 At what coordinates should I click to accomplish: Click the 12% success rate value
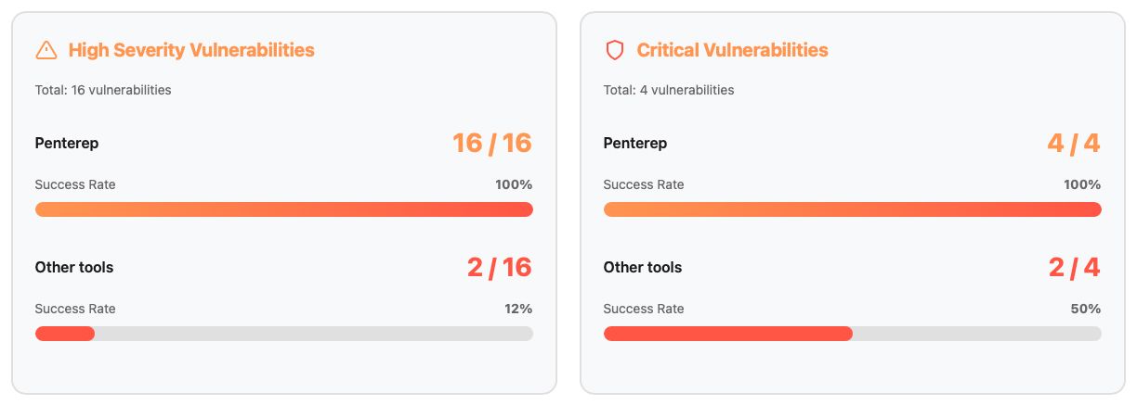pos(519,309)
